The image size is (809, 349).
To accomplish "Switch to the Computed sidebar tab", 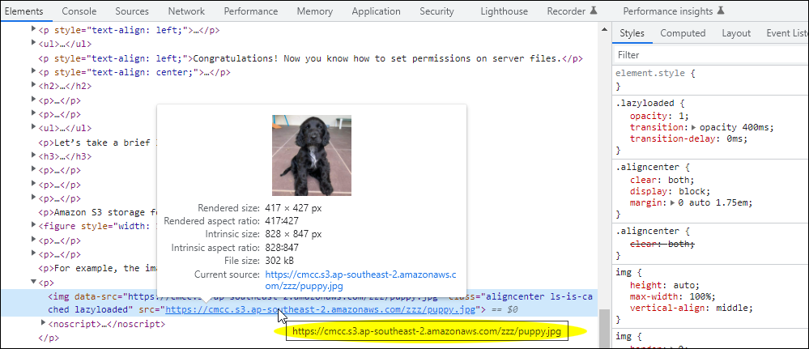I will [x=683, y=33].
